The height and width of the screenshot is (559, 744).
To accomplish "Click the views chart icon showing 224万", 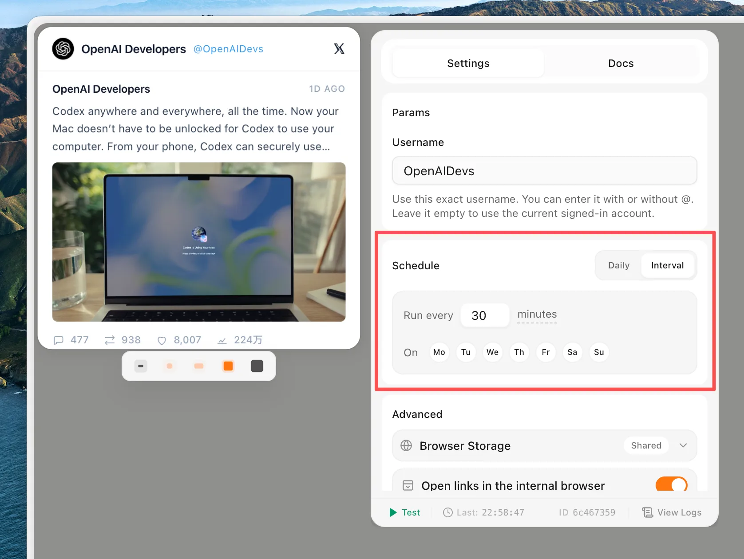I will click(222, 340).
